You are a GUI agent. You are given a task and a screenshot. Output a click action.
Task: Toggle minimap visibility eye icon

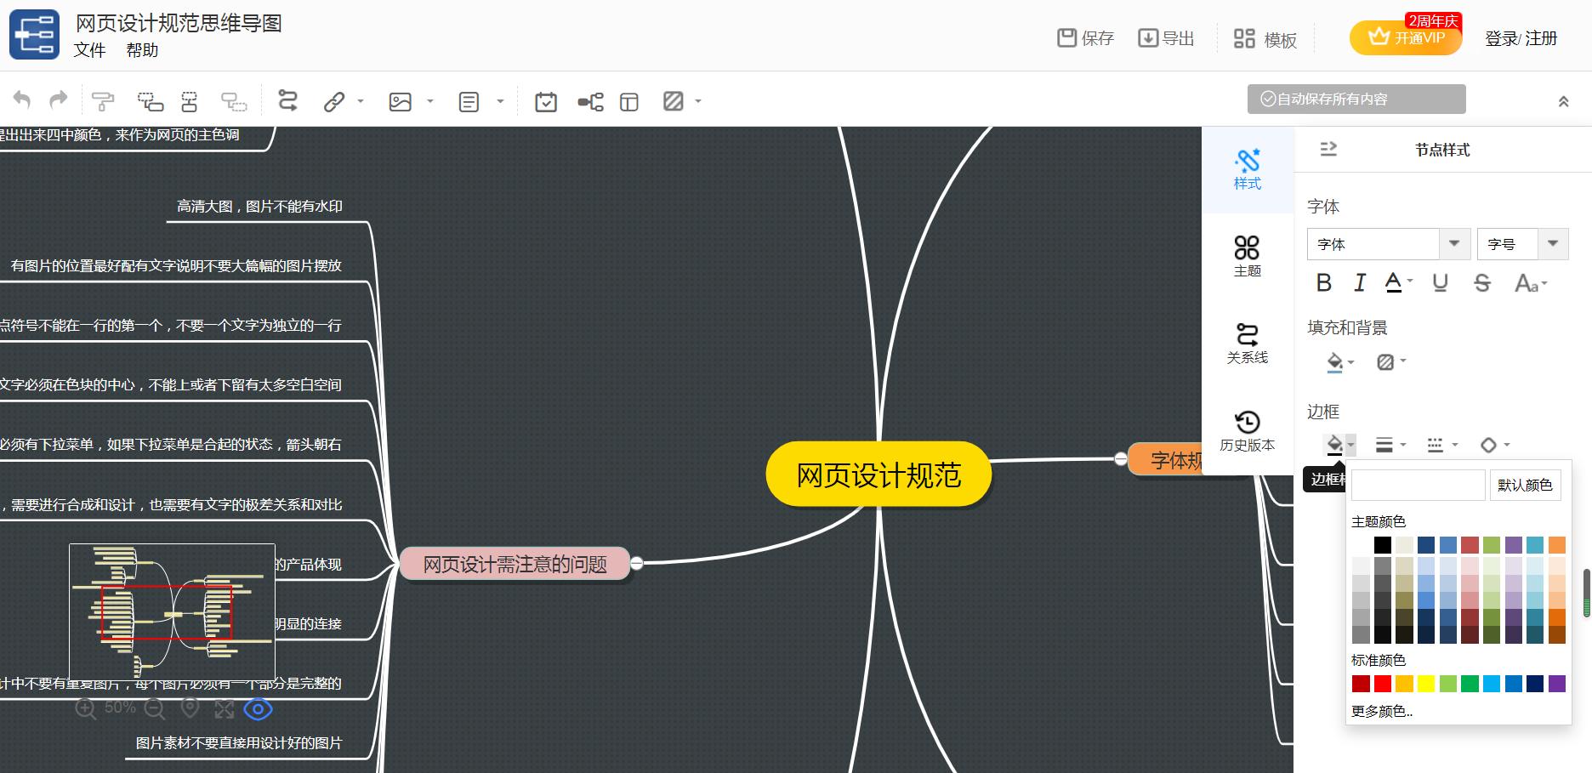258,708
